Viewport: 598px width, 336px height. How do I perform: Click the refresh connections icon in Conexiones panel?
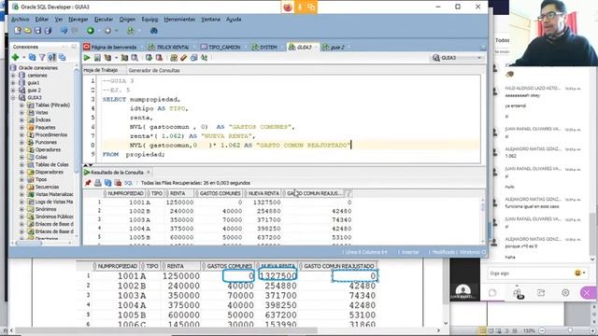tap(33, 57)
